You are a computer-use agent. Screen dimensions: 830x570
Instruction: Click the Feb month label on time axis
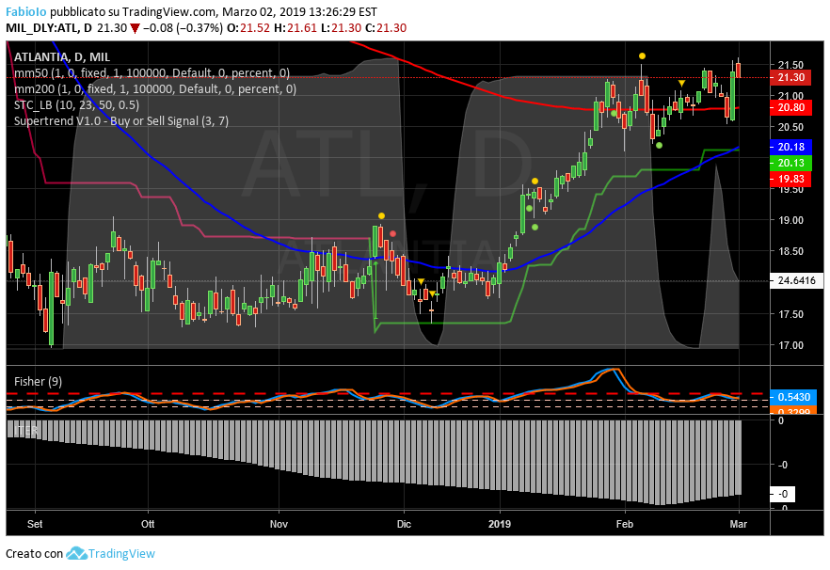click(x=625, y=524)
